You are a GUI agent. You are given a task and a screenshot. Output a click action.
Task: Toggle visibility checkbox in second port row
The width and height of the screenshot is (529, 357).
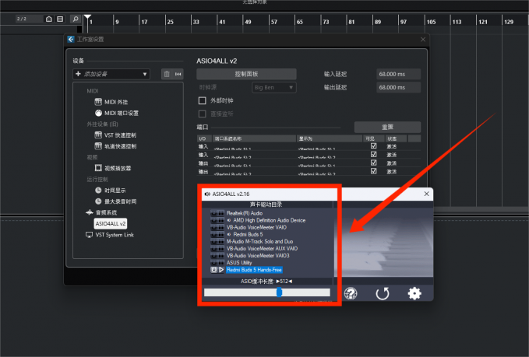coord(373,155)
